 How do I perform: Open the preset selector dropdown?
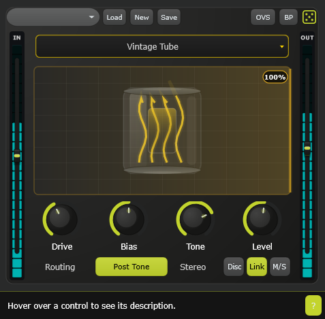pos(53,17)
